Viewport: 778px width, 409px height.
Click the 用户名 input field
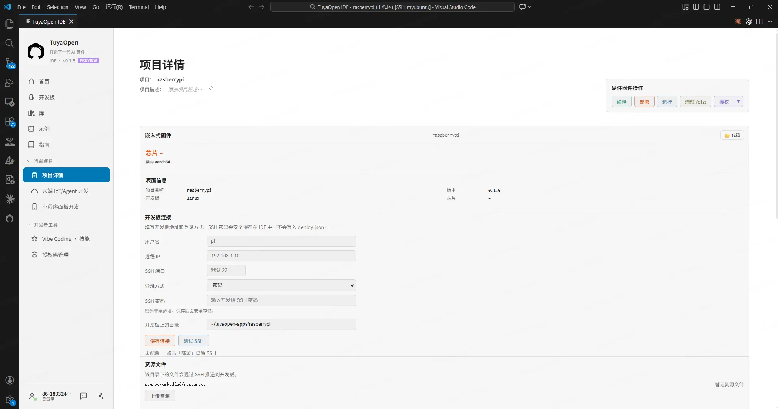pos(281,241)
